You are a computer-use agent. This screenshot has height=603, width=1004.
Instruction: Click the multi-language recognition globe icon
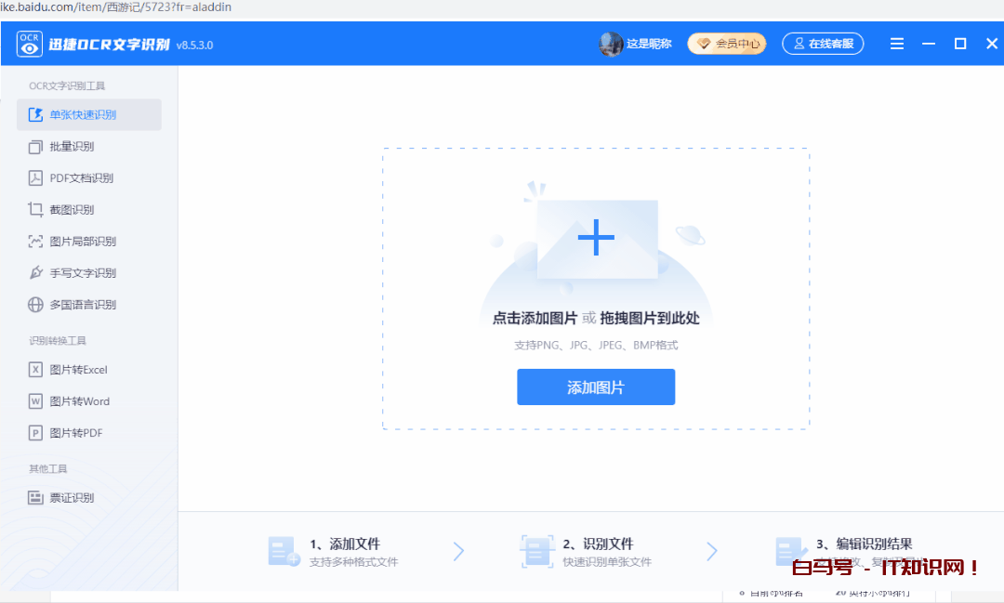[x=35, y=305]
